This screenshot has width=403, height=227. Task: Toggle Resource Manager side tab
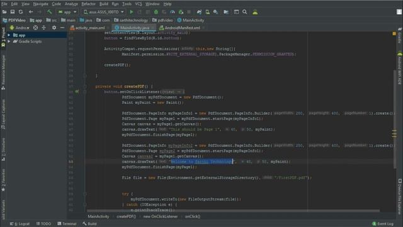click(x=3, y=73)
